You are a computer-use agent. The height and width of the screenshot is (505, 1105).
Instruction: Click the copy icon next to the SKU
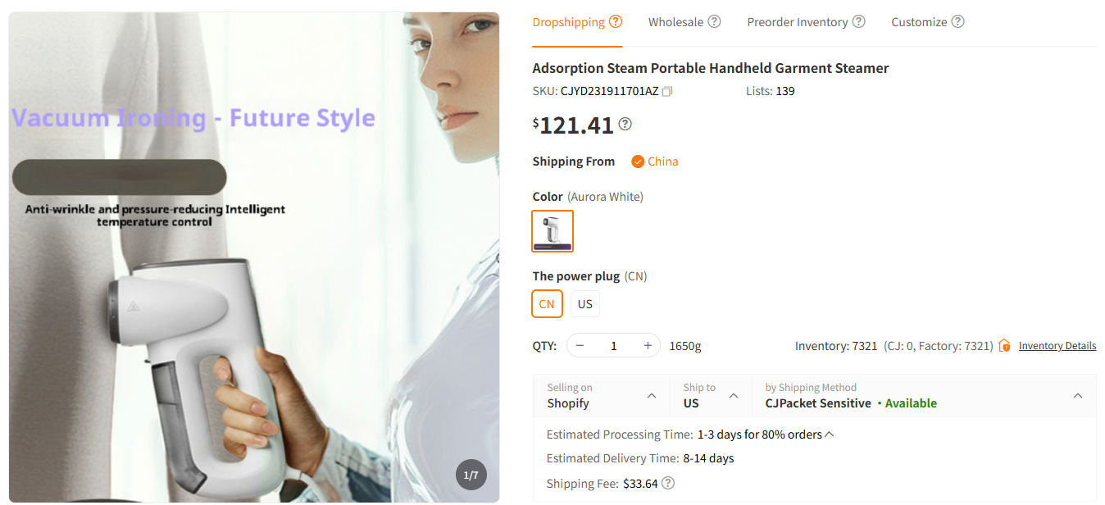pyautogui.click(x=666, y=91)
